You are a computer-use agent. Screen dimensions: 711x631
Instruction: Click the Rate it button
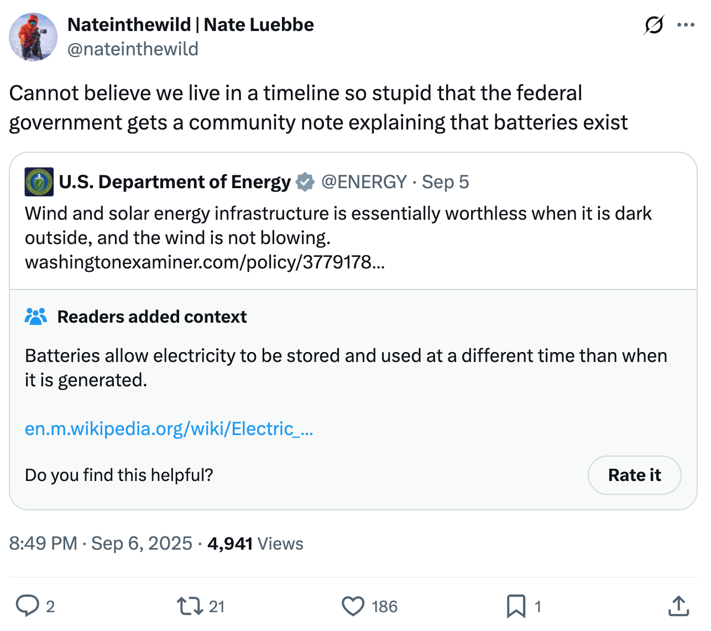634,475
